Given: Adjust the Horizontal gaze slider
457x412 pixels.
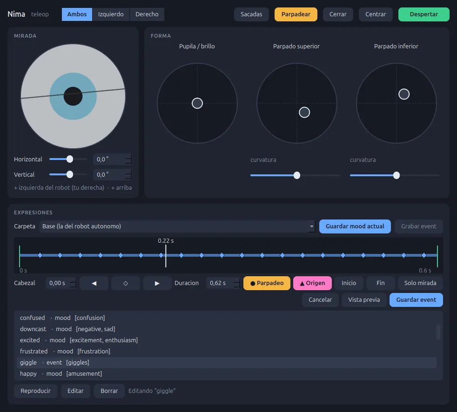Looking at the screenshot, I should pos(70,159).
